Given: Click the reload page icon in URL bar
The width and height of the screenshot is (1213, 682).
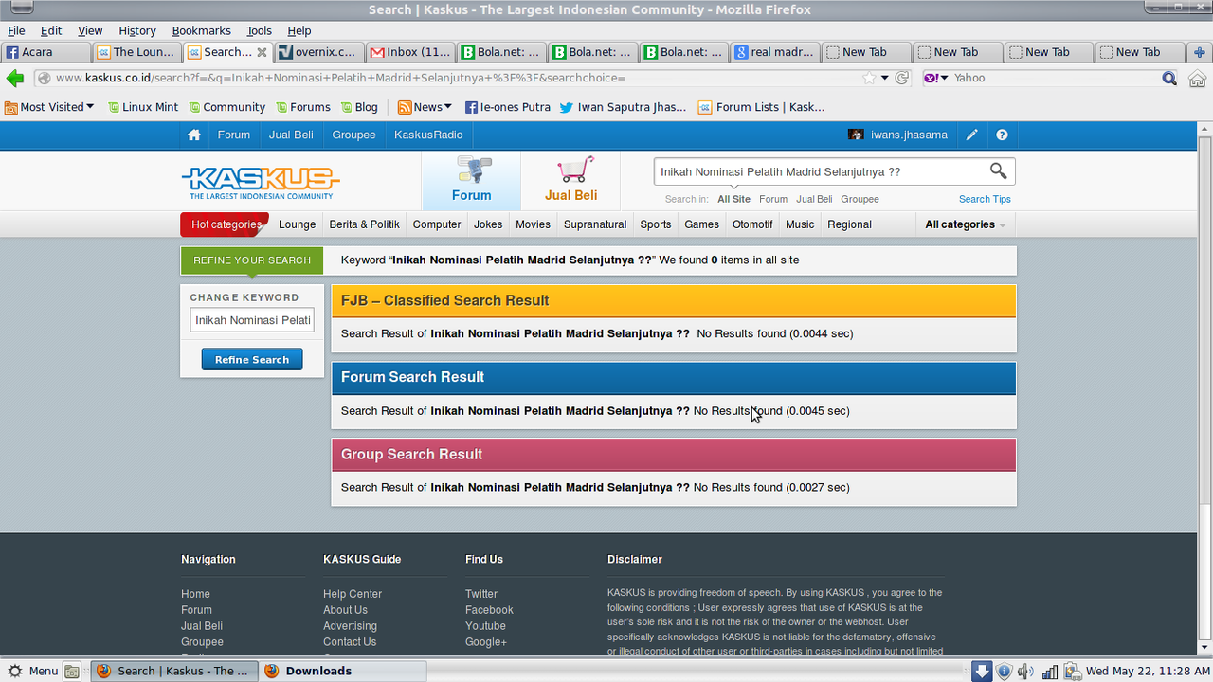Looking at the screenshot, I should 902,78.
